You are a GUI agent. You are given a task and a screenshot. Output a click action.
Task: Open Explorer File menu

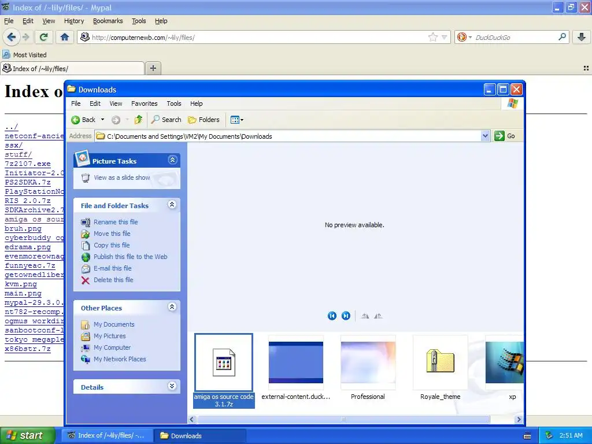pyautogui.click(x=76, y=103)
